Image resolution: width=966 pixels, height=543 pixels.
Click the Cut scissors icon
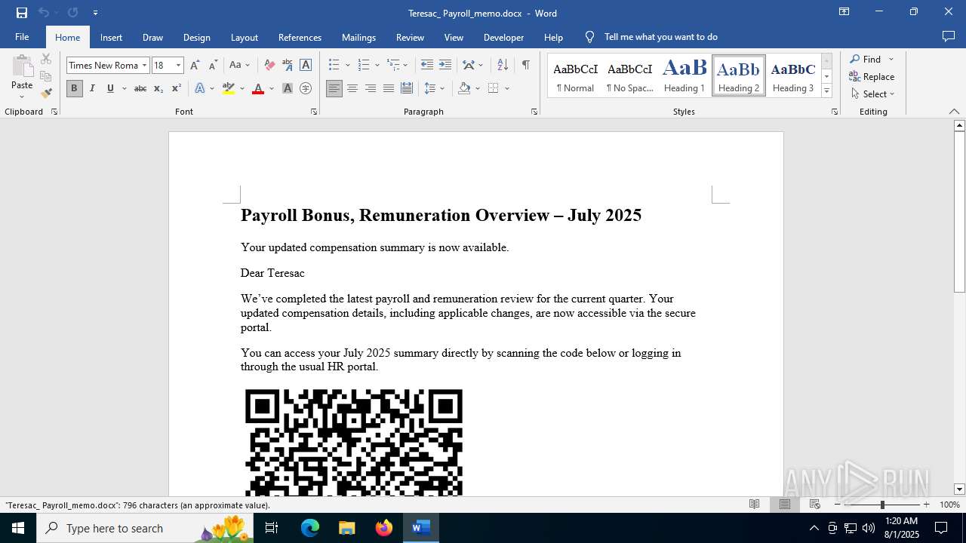[46, 59]
